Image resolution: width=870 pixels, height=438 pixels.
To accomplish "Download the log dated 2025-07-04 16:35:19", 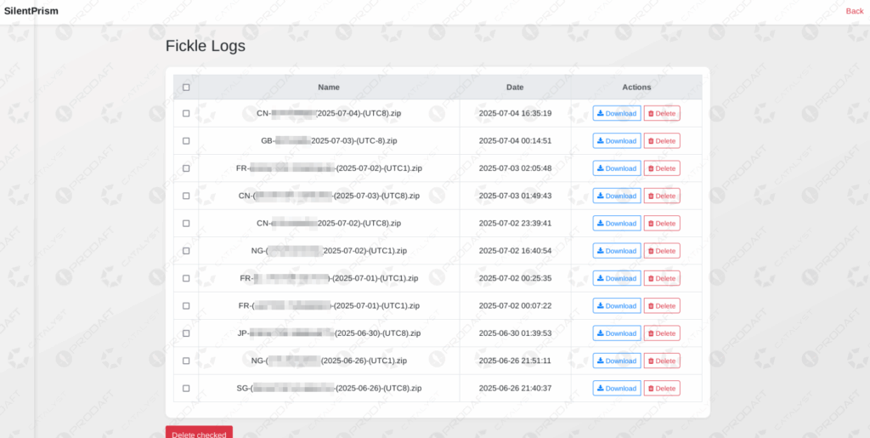I will pyautogui.click(x=617, y=113).
